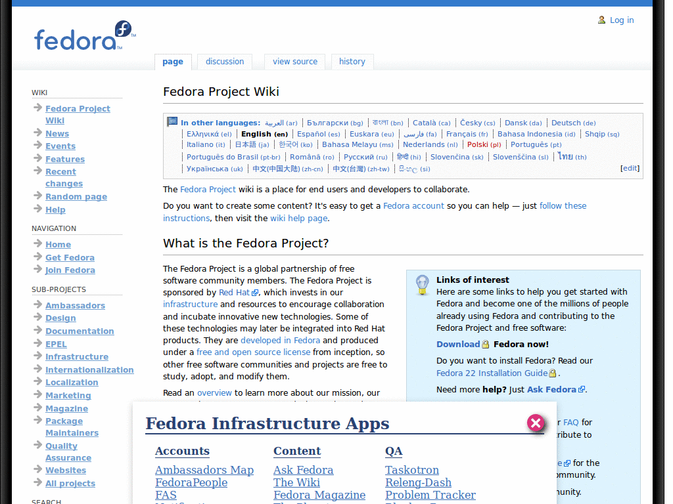The image size is (673, 504).
Task: Open Package Maintainers link
Action: [x=72, y=427]
